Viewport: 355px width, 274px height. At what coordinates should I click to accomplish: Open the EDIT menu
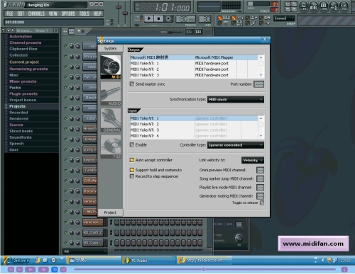(x=21, y=13)
